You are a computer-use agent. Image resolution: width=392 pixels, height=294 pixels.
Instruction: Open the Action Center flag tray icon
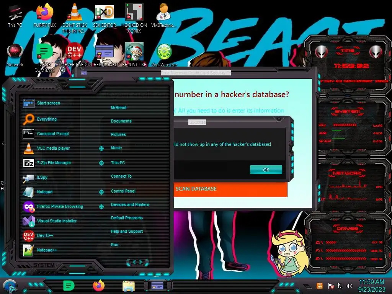click(331, 286)
